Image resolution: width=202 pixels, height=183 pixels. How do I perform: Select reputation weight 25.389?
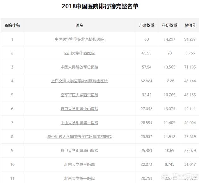pos(146,151)
